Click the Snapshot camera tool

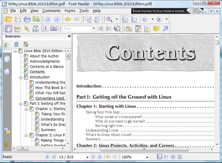point(54,28)
